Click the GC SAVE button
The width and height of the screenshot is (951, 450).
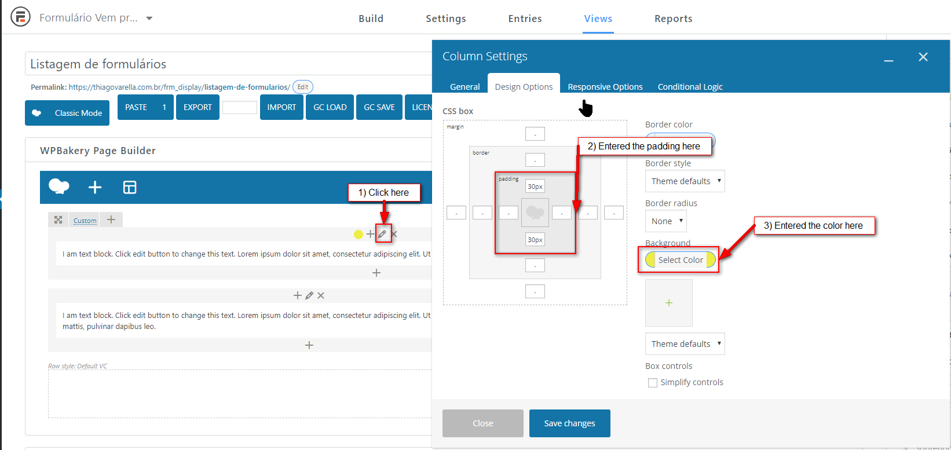pos(379,107)
